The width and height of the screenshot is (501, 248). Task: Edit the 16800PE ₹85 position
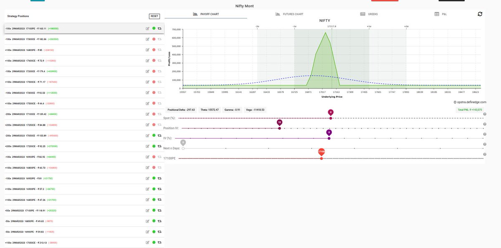pyautogui.click(x=147, y=50)
